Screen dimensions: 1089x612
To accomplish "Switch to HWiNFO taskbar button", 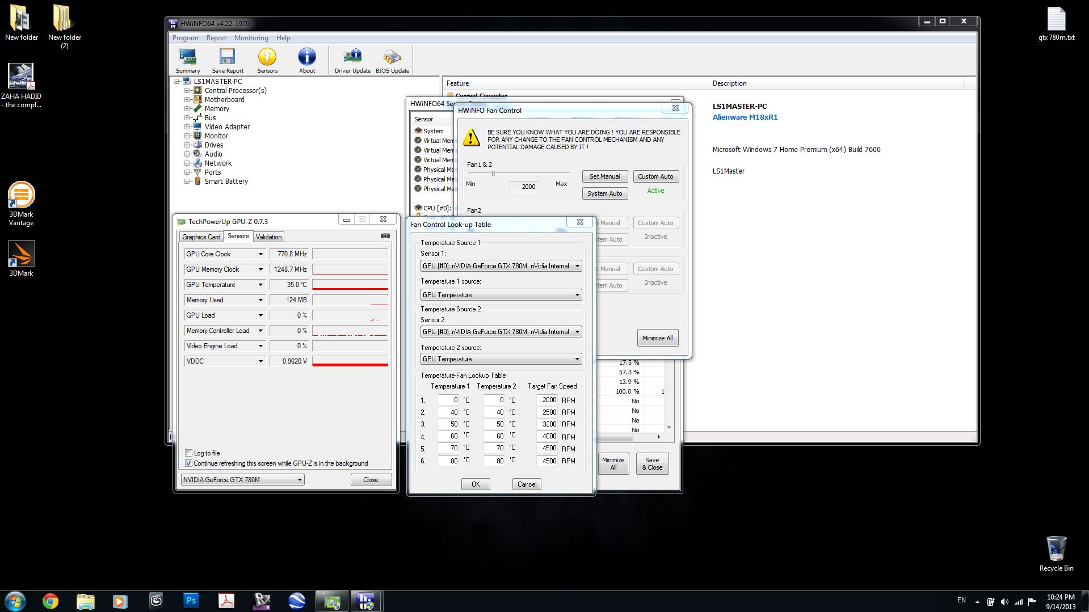I will tap(366, 601).
